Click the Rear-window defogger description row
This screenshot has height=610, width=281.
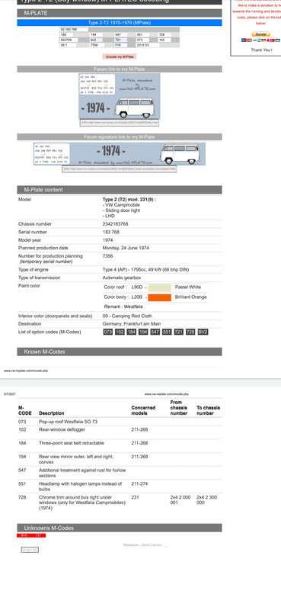(62, 430)
